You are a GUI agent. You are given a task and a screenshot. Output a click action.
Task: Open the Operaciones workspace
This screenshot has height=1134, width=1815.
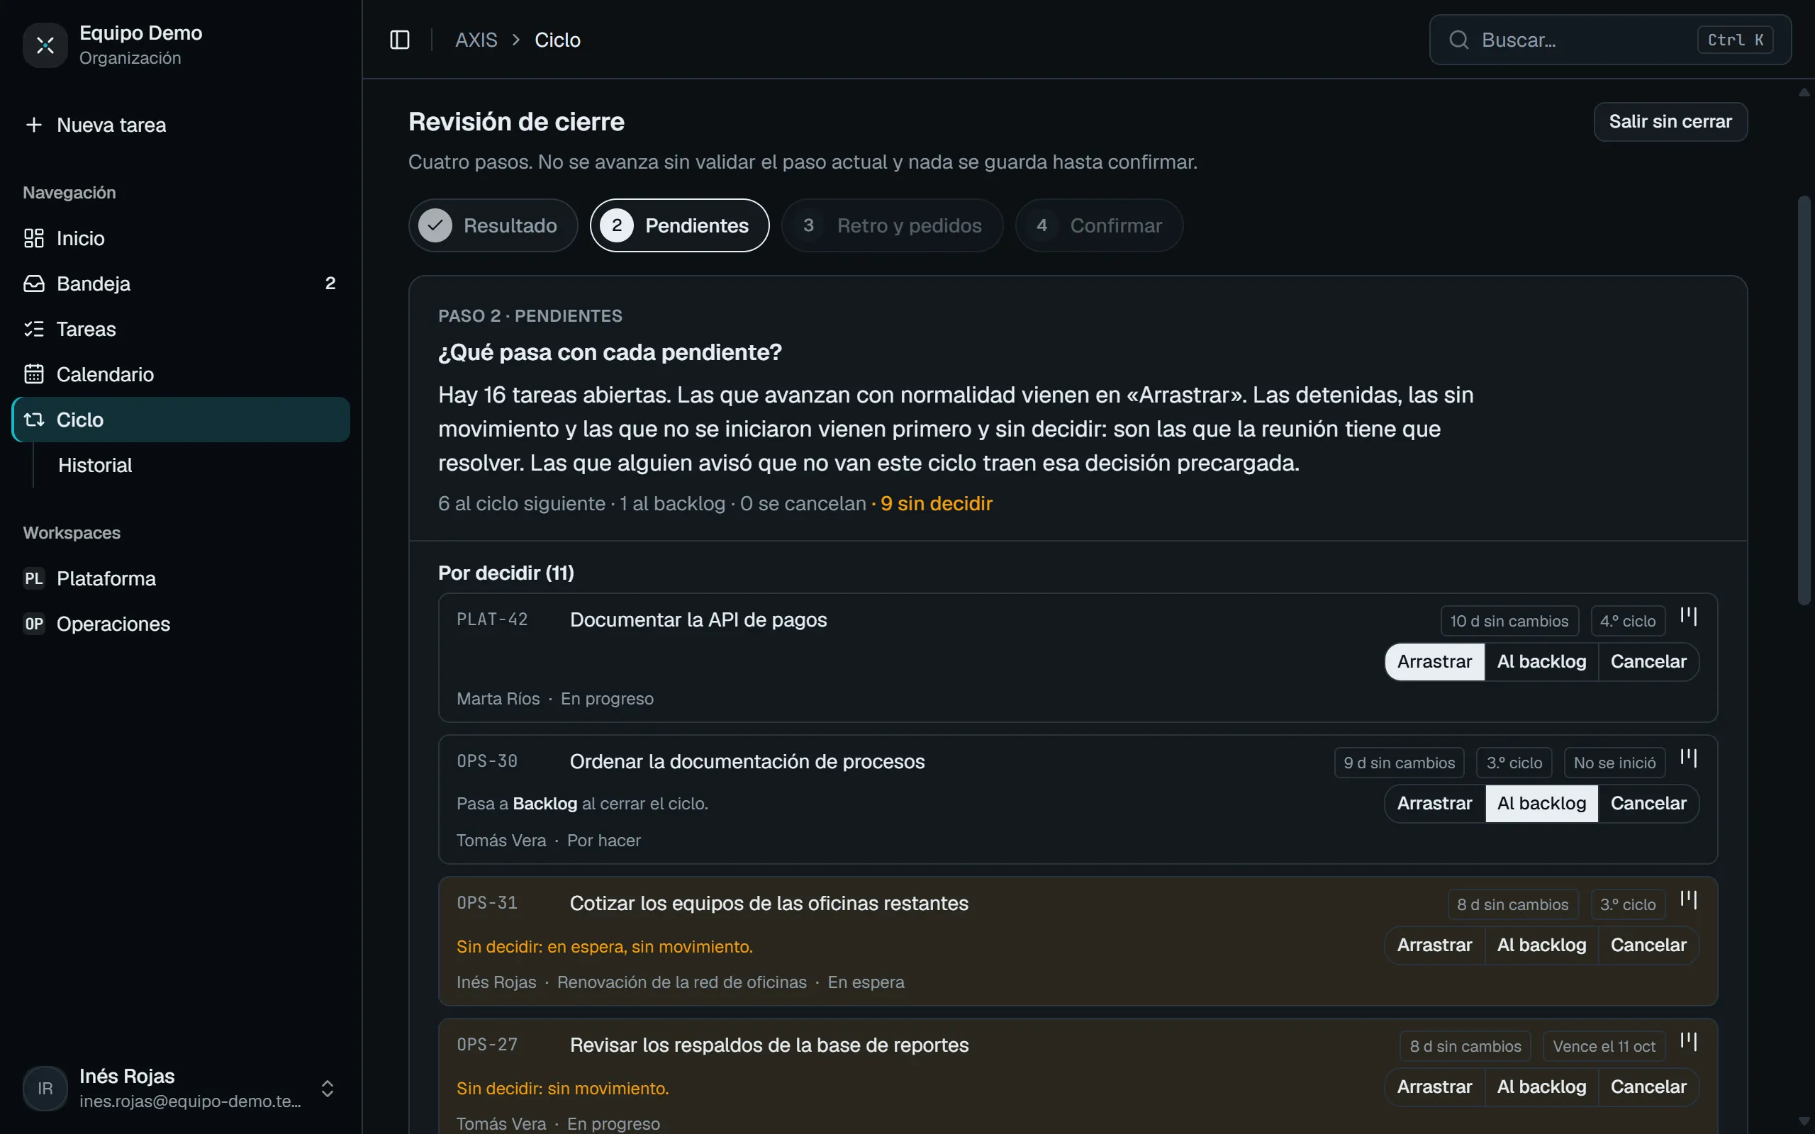coord(181,624)
